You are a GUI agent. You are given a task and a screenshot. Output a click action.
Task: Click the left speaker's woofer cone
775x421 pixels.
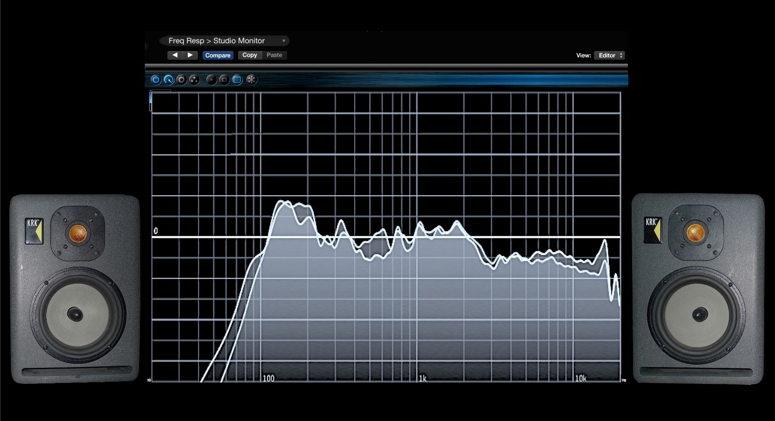point(77,314)
